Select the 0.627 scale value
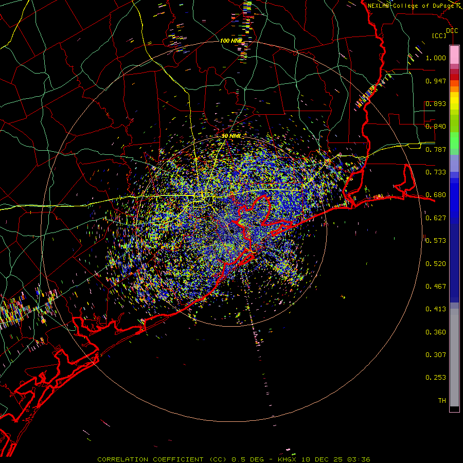 coord(436,218)
